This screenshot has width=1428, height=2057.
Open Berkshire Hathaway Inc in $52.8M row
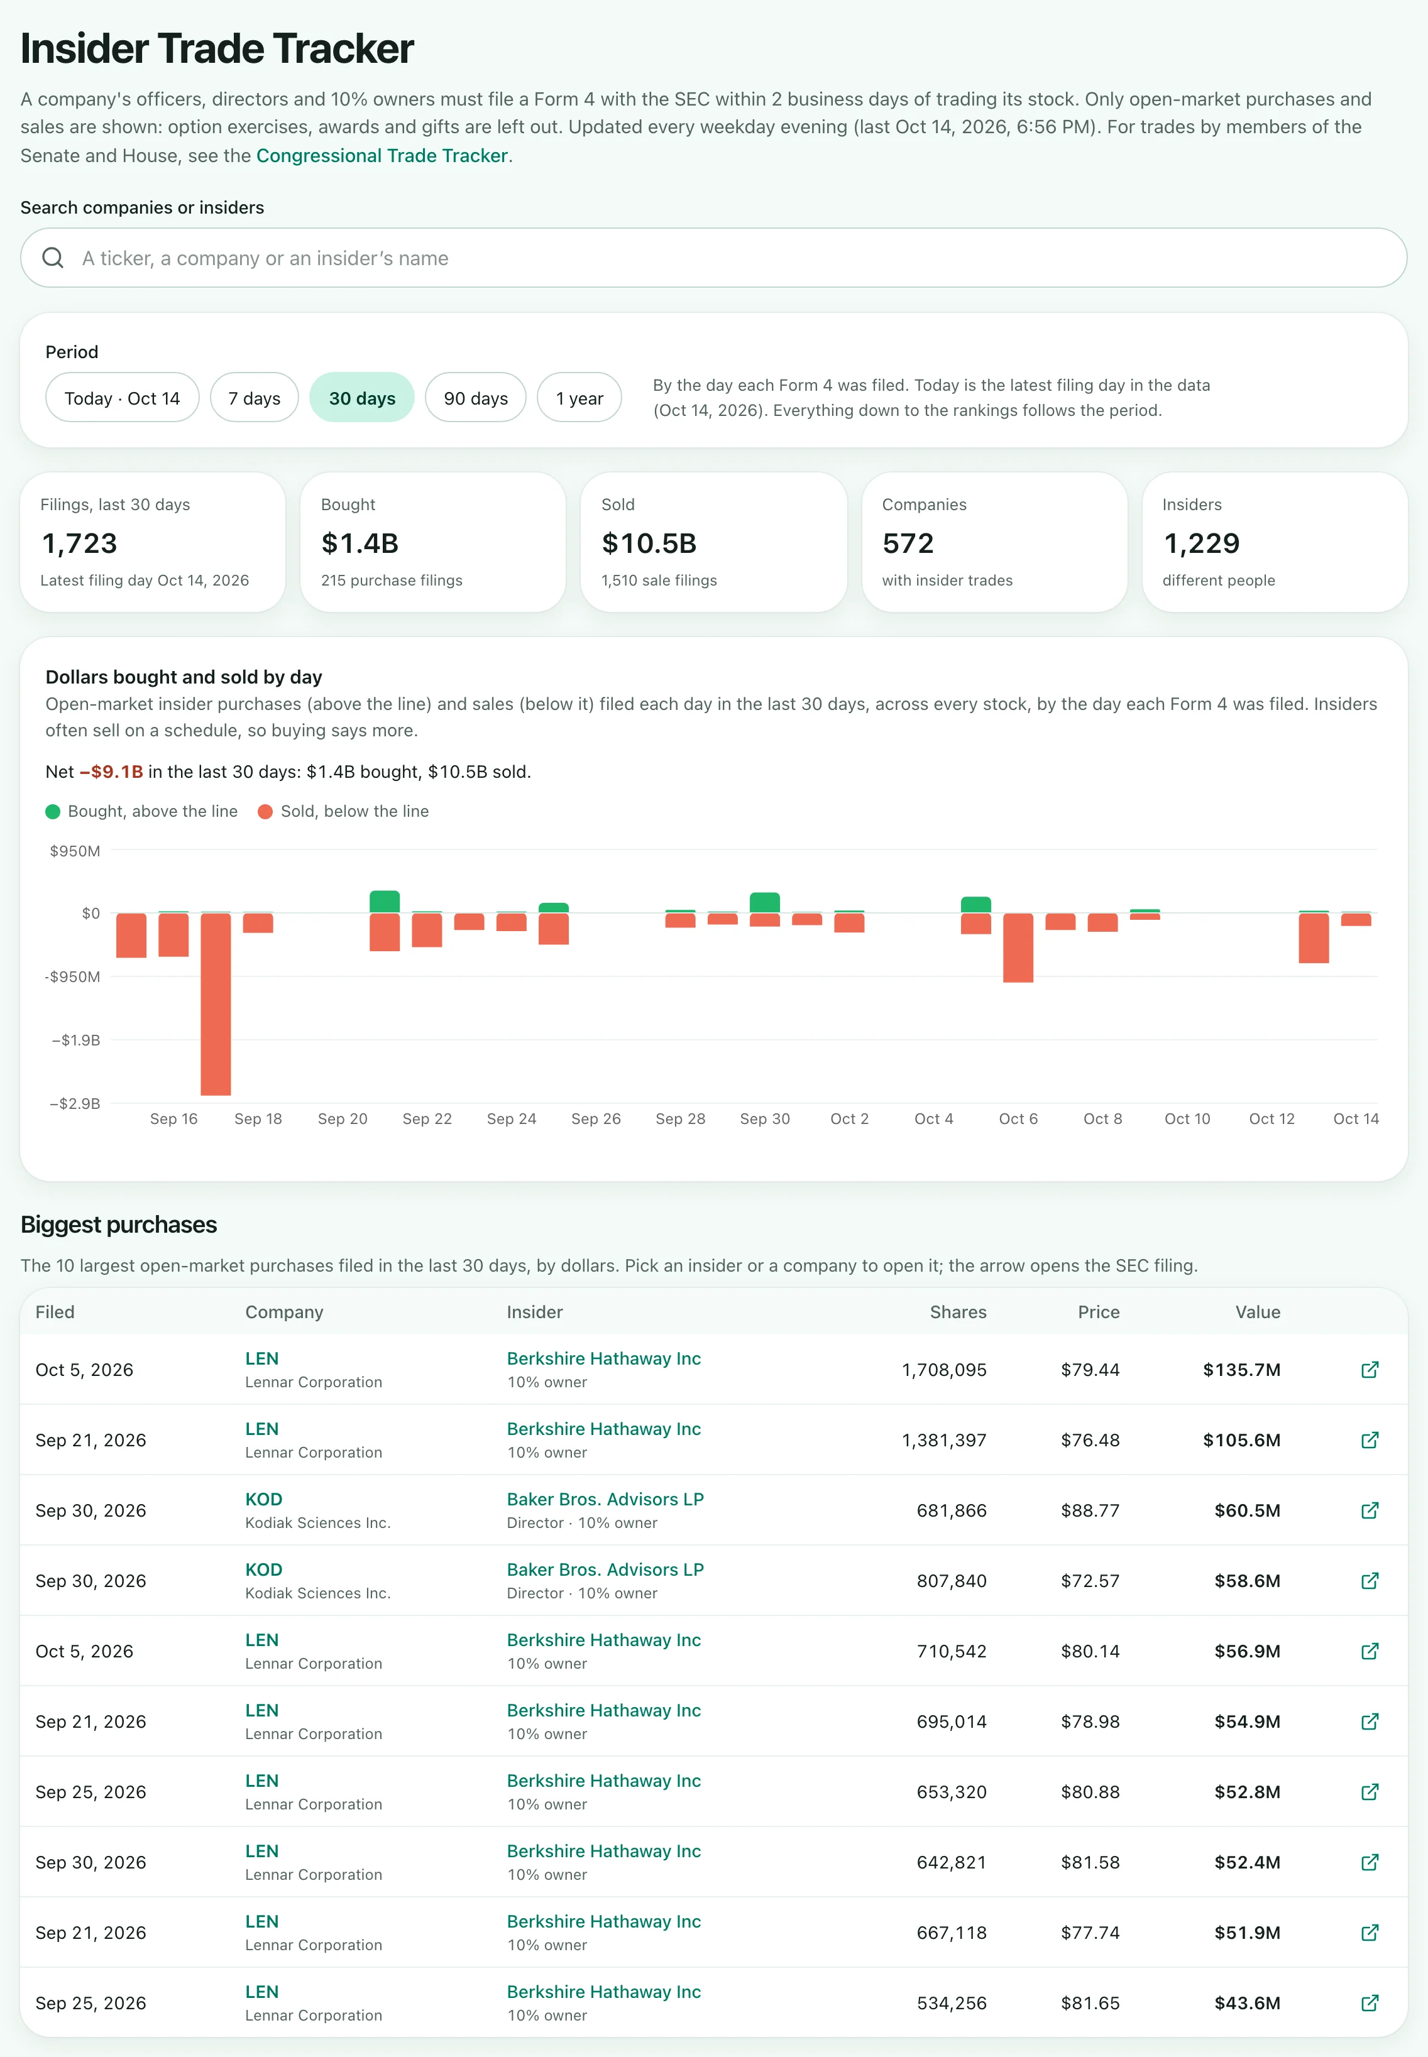(x=604, y=1780)
